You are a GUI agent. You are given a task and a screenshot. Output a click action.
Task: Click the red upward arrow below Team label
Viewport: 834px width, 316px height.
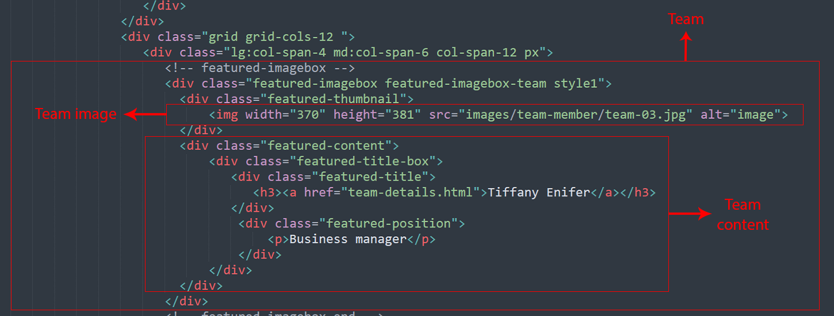pyautogui.click(x=686, y=46)
